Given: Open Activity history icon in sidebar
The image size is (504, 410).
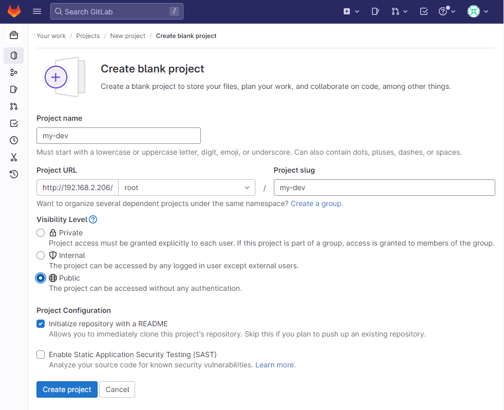Looking at the screenshot, I should point(14,174).
